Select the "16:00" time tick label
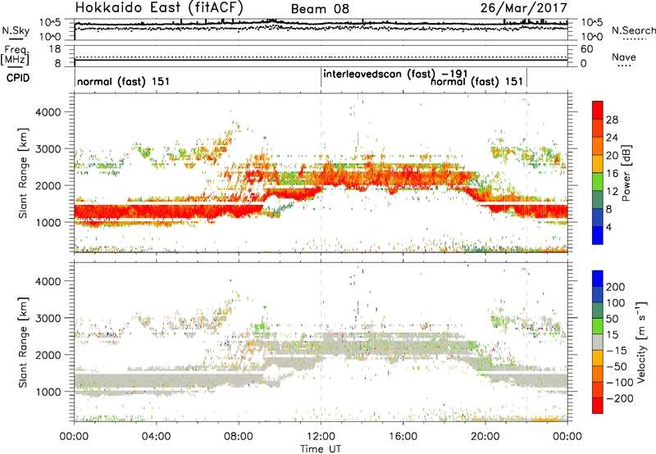The width and height of the screenshot is (656, 454). tap(403, 437)
